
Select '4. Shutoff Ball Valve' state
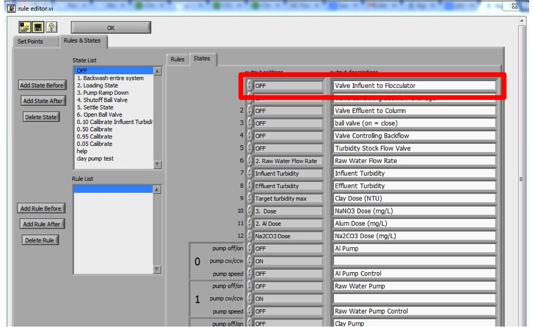pyautogui.click(x=114, y=100)
